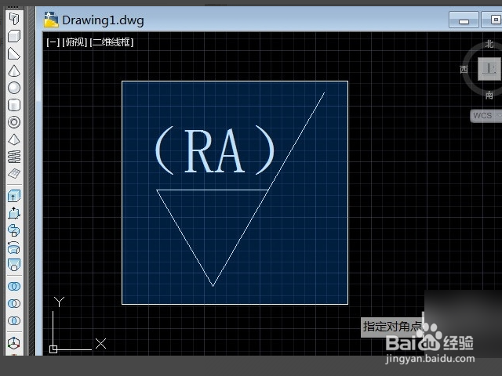
Task: Activate the Presspull tool
Action: (14, 213)
